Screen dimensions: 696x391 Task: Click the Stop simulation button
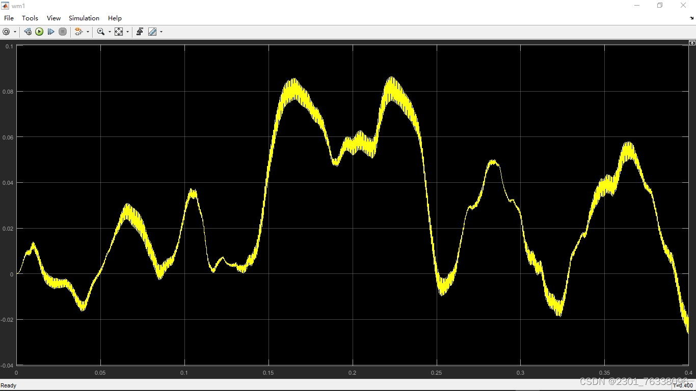63,32
